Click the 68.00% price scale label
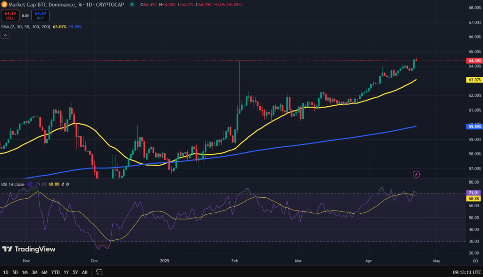The height and width of the screenshot is (277, 483). 475,8
